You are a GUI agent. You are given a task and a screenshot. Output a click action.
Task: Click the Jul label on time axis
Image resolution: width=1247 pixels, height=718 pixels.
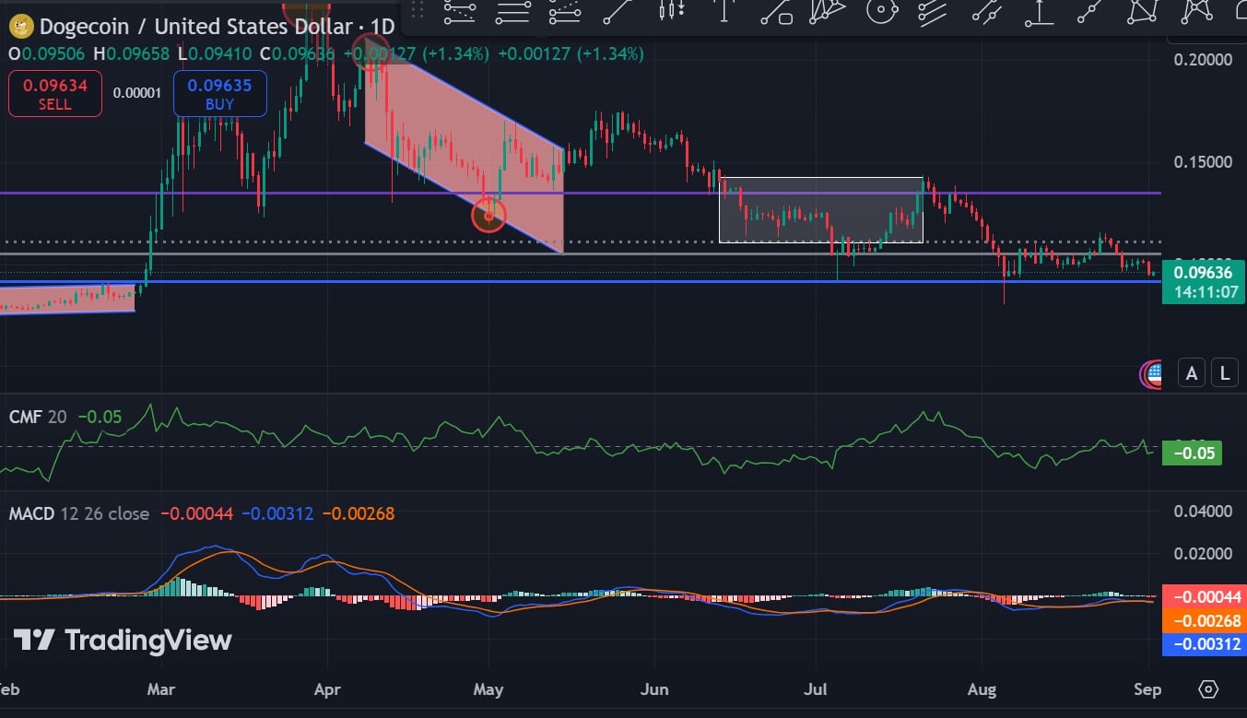pyautogui.click(x=816, y=689)
